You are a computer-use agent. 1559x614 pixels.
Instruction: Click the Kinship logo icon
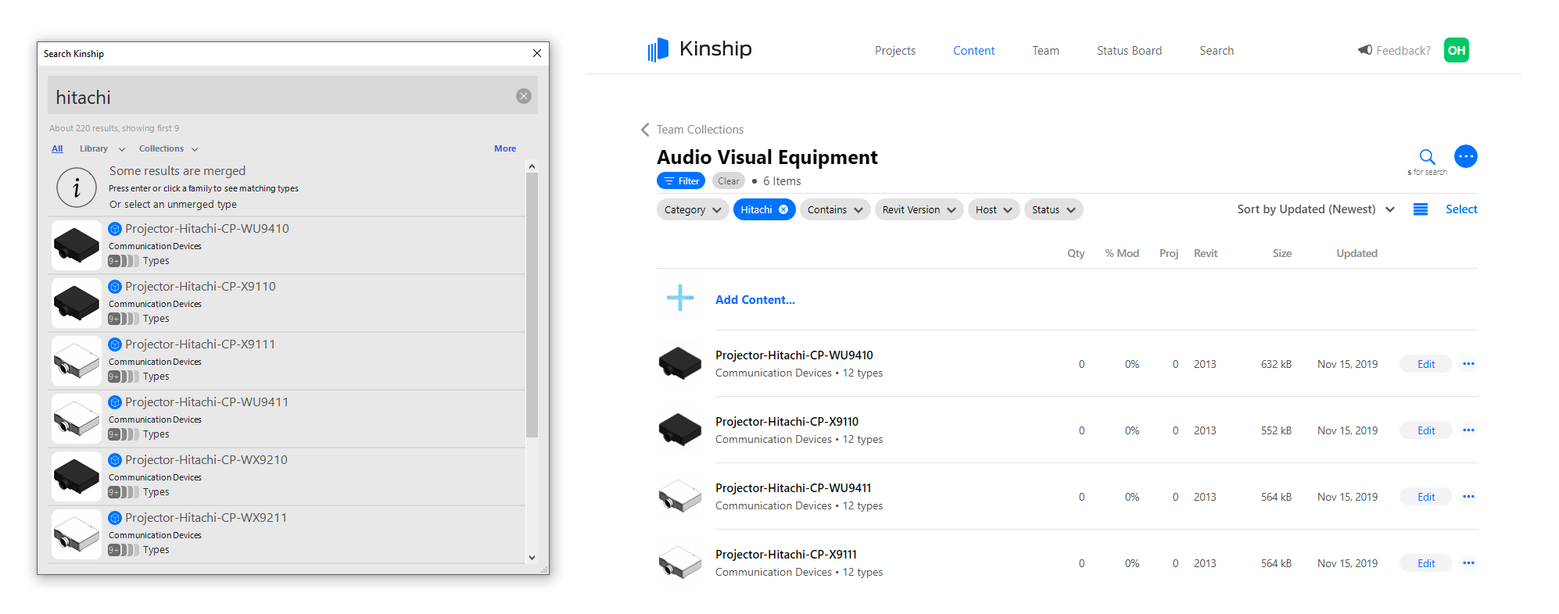click(x=658, y=50)
